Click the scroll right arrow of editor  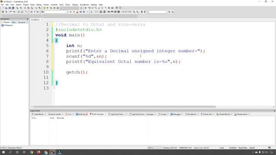(274, 107)
